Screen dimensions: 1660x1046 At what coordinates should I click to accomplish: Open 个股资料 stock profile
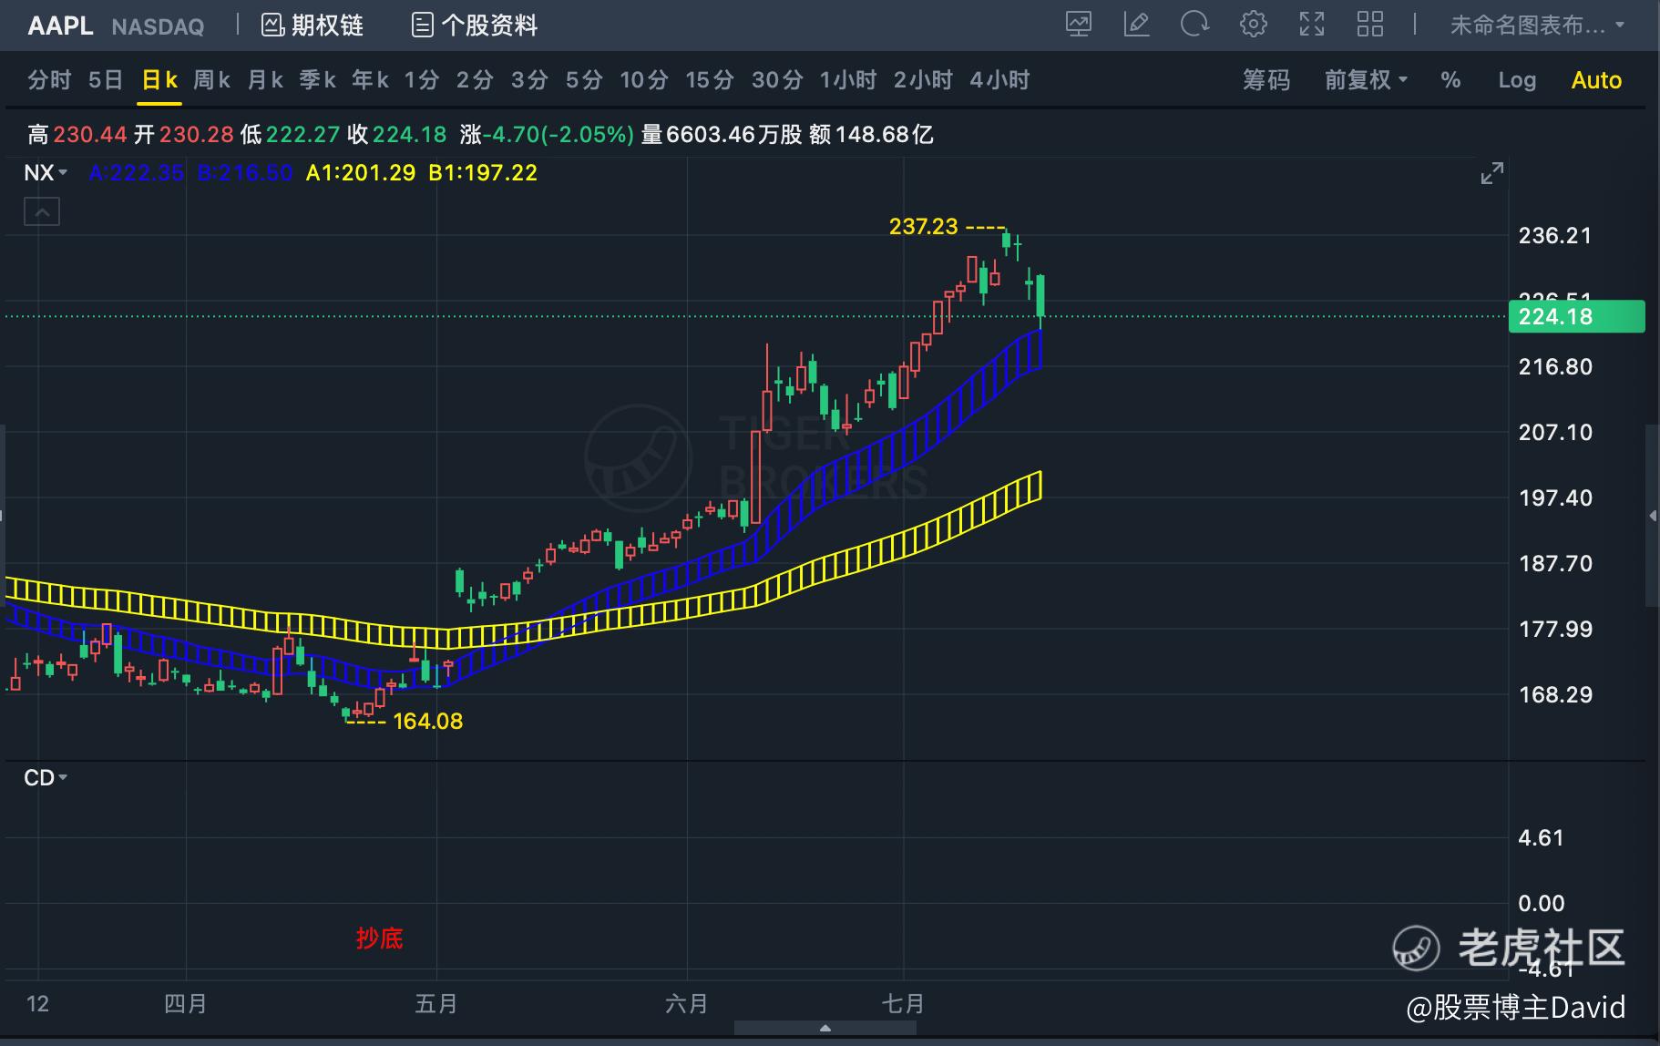(475, 26)
